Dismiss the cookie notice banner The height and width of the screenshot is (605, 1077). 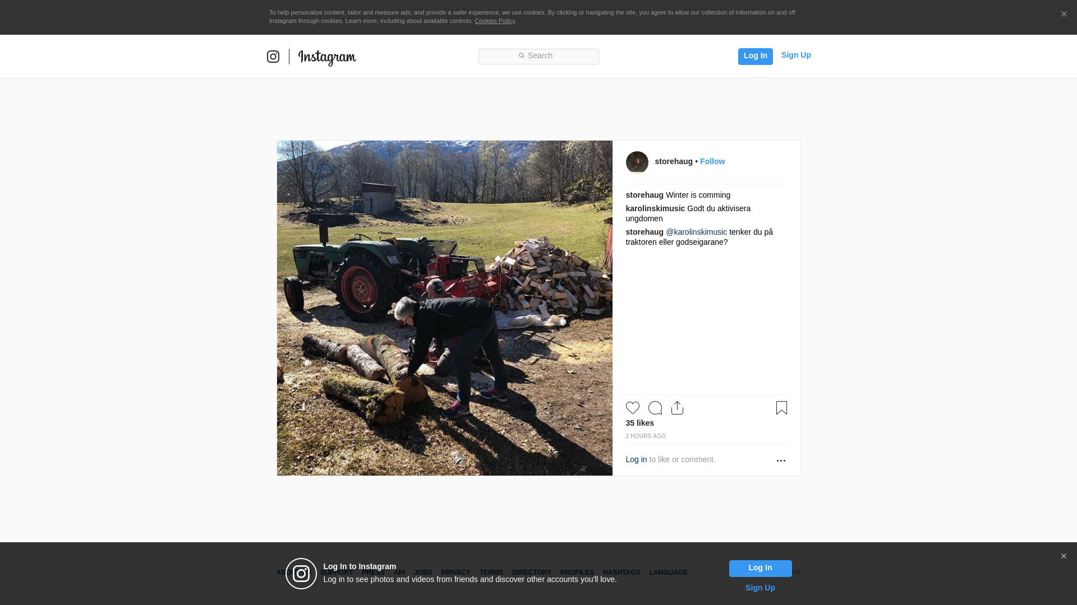coord(1064,15)
